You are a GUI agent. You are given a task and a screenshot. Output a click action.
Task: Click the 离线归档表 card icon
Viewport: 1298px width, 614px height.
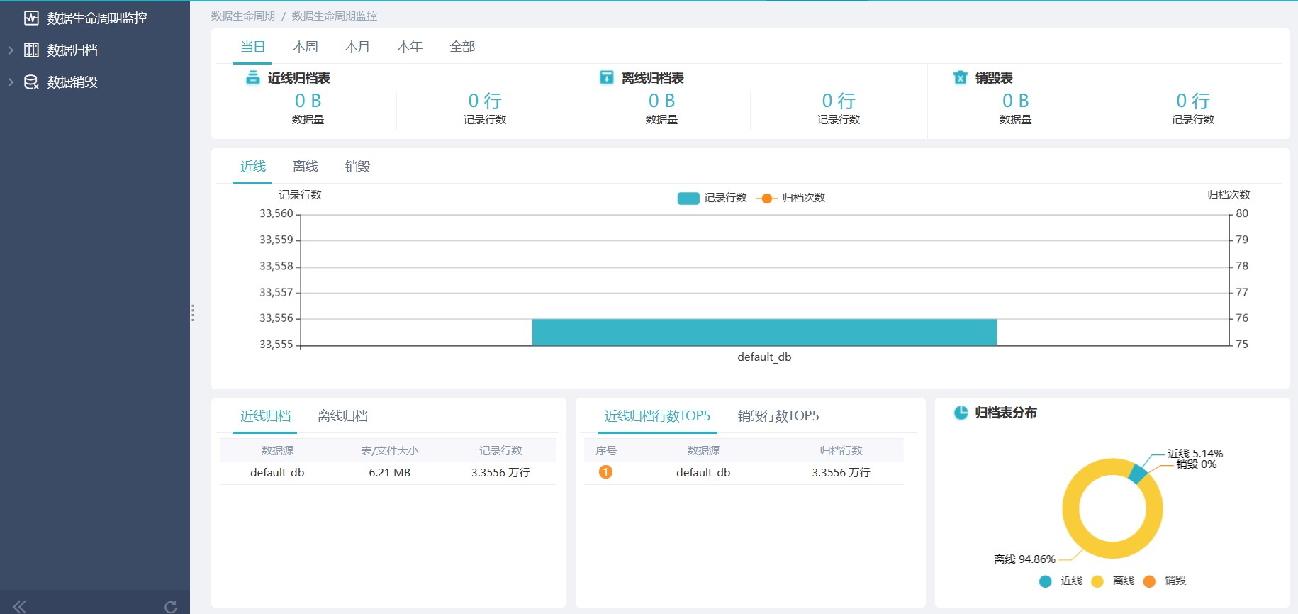tap(607, 77)
